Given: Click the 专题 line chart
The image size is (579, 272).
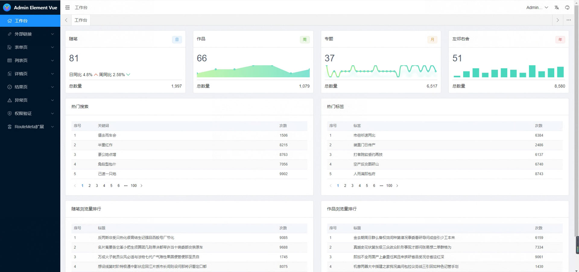Looking at the screenshot, I should coord(381,71).
